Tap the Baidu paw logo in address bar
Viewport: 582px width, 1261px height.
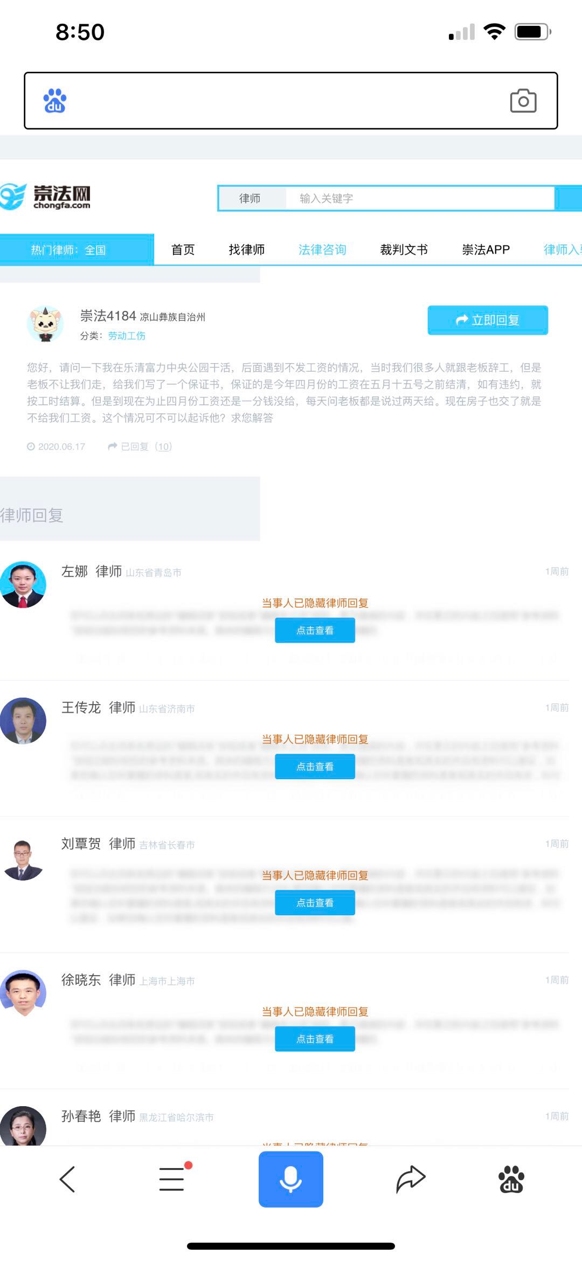click(54, 100)
